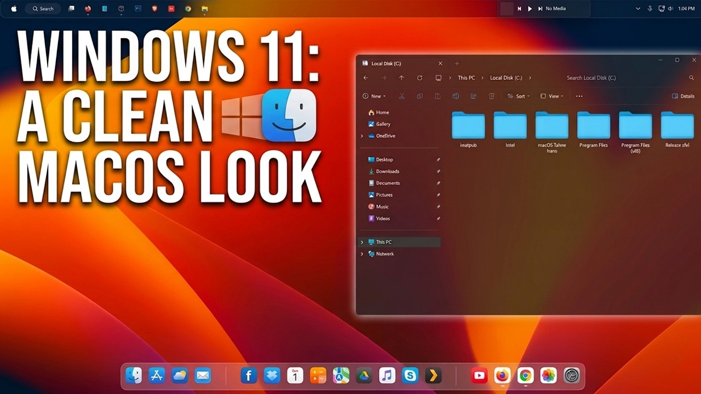Expand the This PC tree node

[361, 242]
